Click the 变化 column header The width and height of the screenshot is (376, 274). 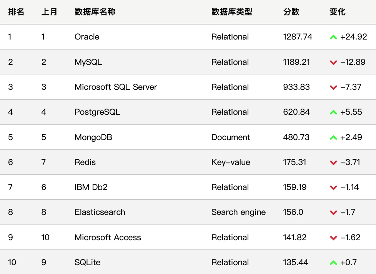coord(337,12)
